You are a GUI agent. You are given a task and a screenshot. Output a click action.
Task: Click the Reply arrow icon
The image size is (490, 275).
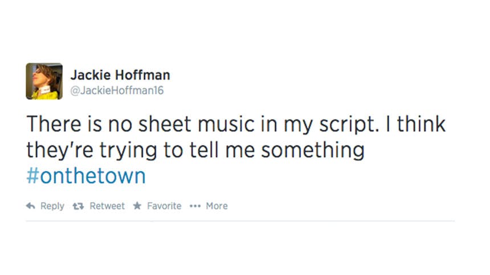pos(31,206)
